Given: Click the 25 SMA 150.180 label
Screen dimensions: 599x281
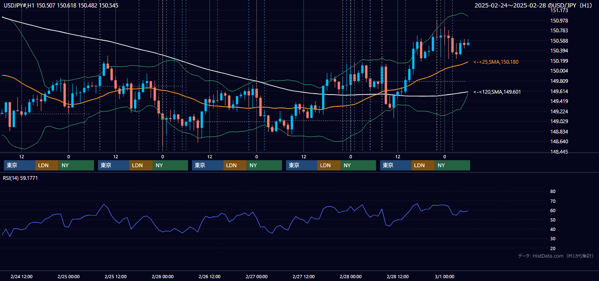Looking at the screenshot, I should (x=496, y=62).
